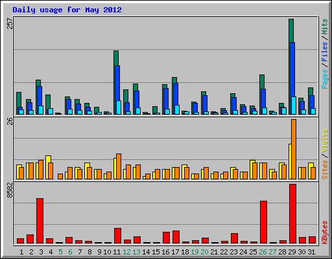The height and width of the screenshot is (259, 332).
Task: Click the red KBytes bar for day 11
Action: pos(117,236)
